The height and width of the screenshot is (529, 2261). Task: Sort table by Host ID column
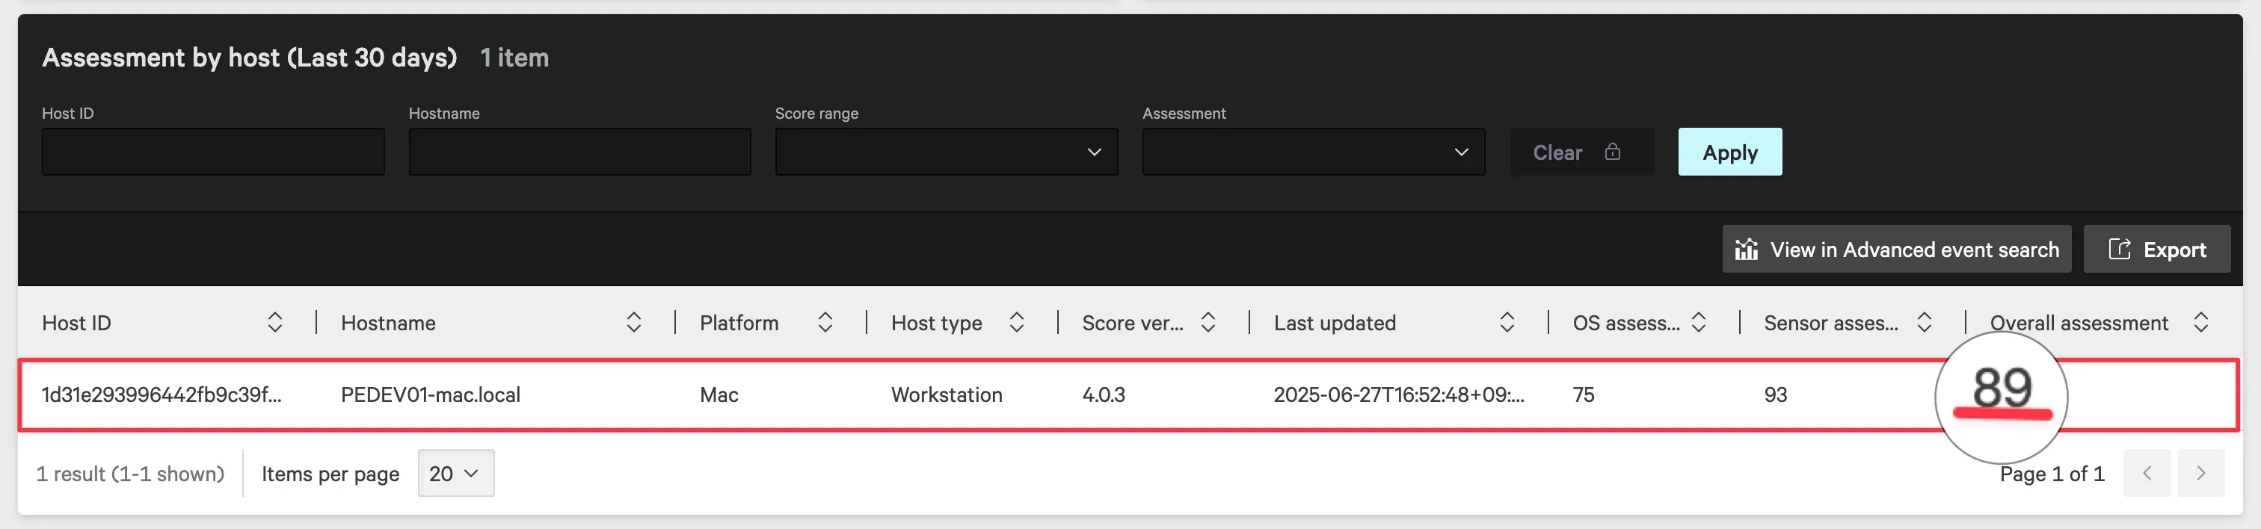coord(274,323)
